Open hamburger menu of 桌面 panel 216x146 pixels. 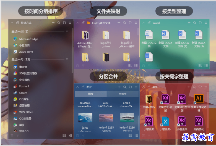coord(206,87)
